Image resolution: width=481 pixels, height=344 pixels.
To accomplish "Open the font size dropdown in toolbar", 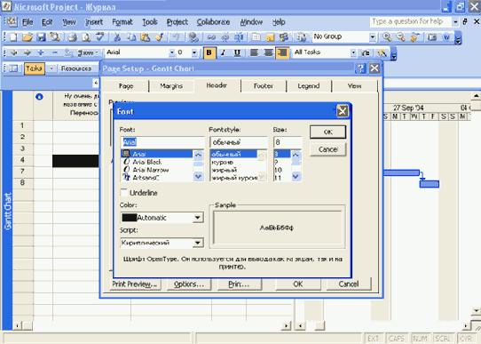I will point(194,52).
